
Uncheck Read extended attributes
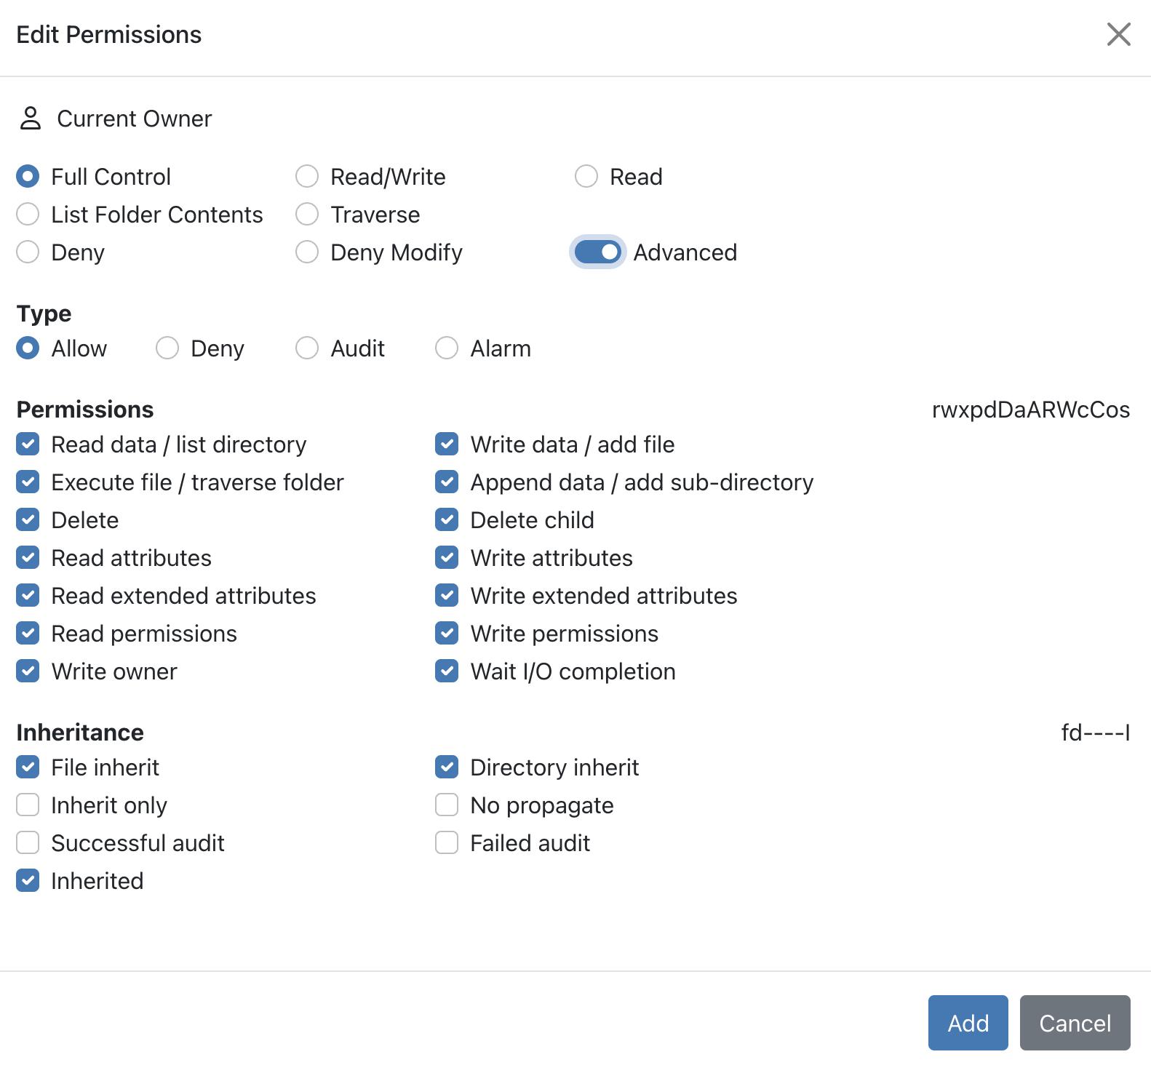click(28, 595)
